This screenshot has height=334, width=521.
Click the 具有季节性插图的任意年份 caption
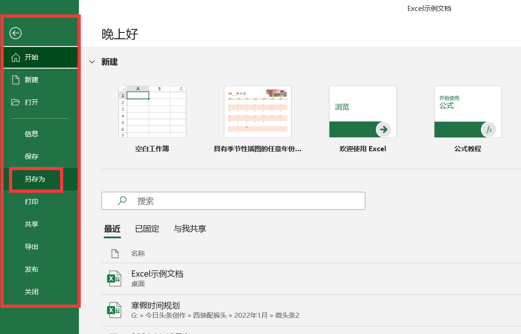[258, 149]
